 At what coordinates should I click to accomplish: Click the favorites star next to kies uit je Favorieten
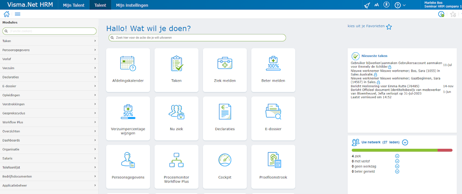389,27
